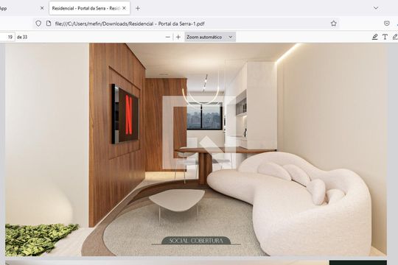Open the Zoom automático dropdown
Screen dimensions: 398x265
[x=210, y=37]
